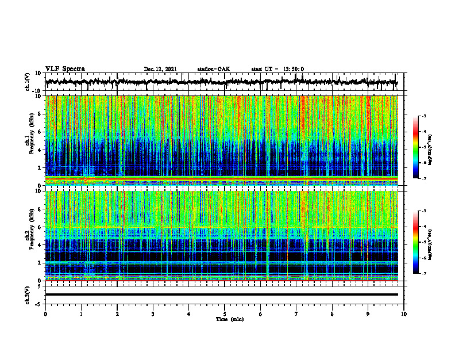Screen dimensions: 455x352
Task: Click the "-7" label on ch.2 color bar
Action: pos(424,273)
